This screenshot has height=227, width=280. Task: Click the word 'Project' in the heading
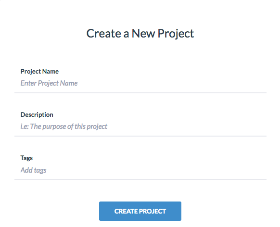pos(176,34)
